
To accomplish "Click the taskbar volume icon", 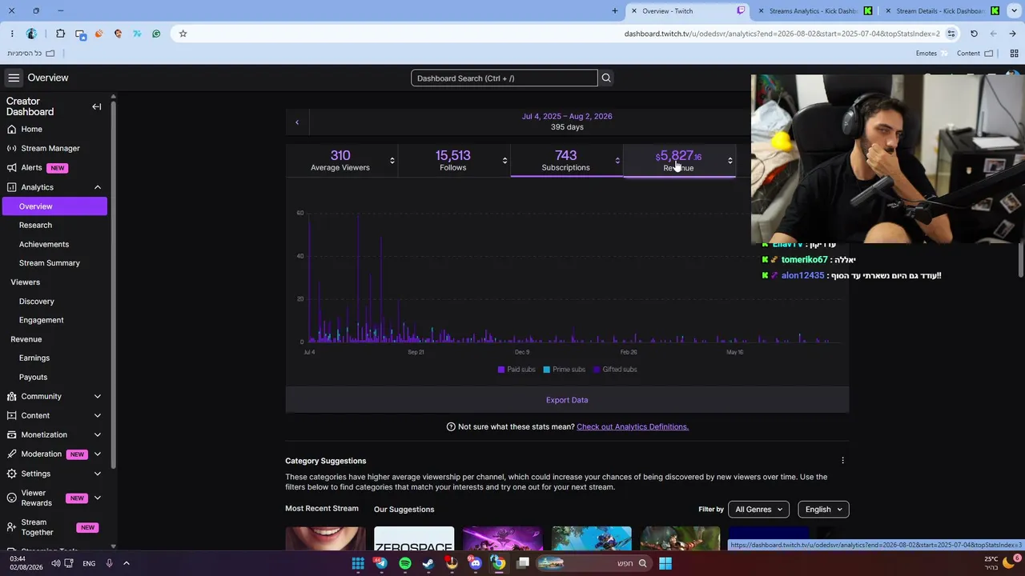I will tap(56, 563).
